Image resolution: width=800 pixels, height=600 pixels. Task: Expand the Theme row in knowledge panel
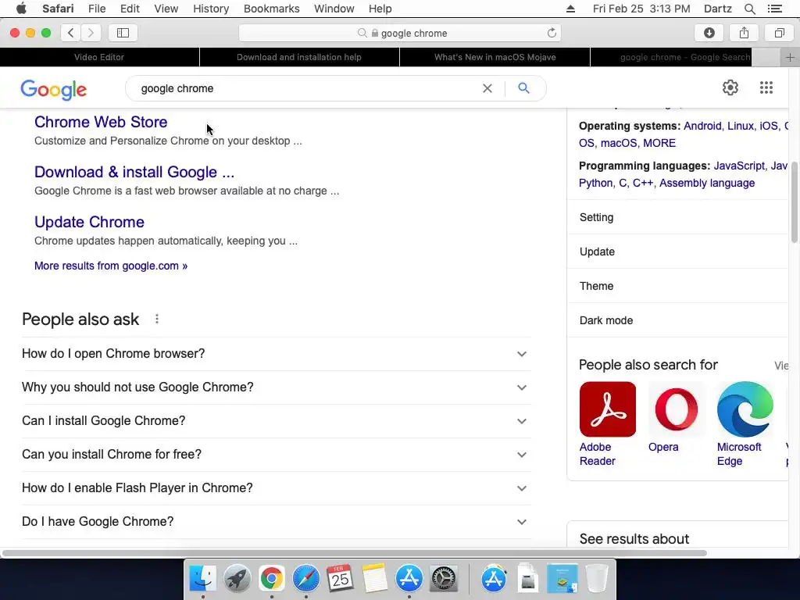[677, 286]
